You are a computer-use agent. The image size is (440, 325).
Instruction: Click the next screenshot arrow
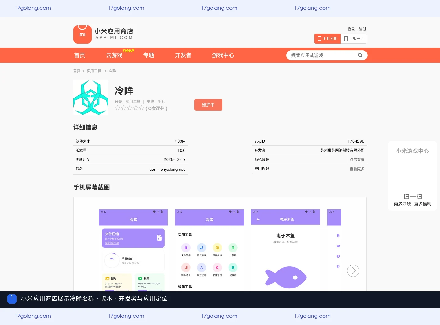[x=353, y=271]
